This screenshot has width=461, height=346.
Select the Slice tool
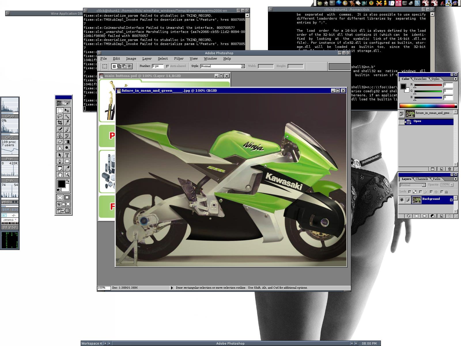coord(67,123)
